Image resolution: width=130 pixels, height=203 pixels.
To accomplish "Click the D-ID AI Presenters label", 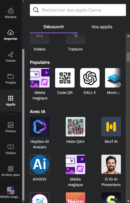I will click(x=111, y=182).
